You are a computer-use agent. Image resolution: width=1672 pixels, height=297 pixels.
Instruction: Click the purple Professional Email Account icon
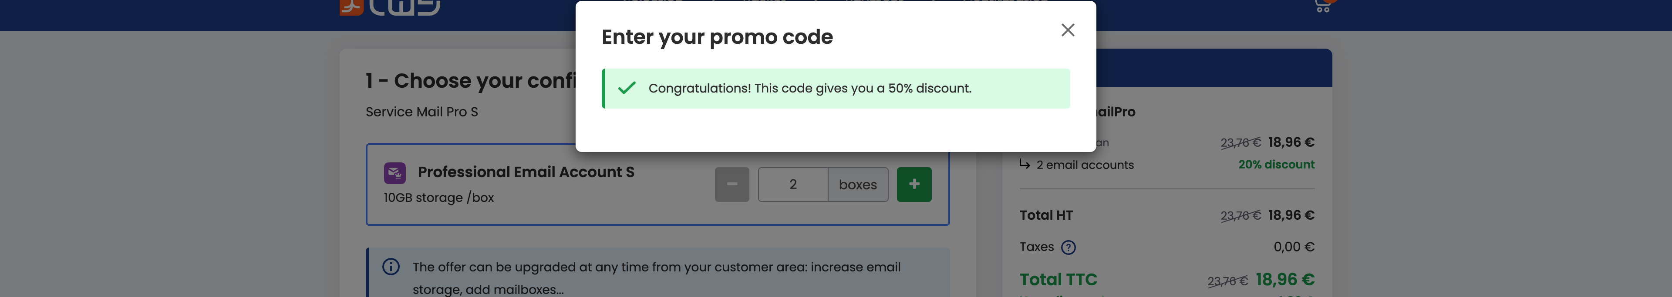[394, 173]
